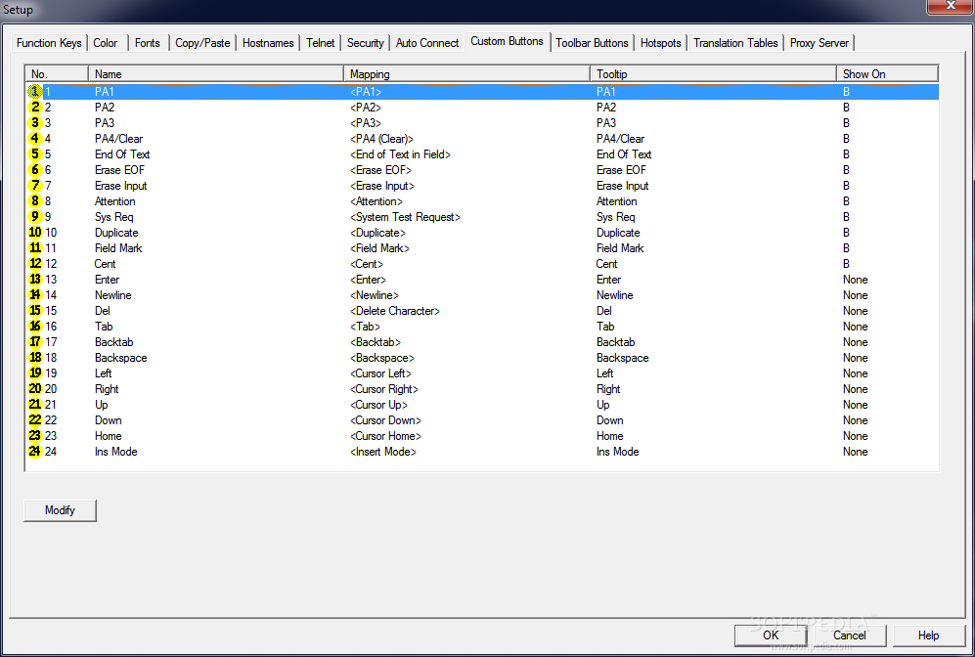Select yellow icon 5 beside End Of Text
The image size is (975, 657).
[35, 153]
